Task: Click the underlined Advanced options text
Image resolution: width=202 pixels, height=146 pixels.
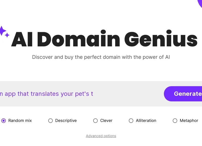Action: pyautogui.click(x=101, y=136)
